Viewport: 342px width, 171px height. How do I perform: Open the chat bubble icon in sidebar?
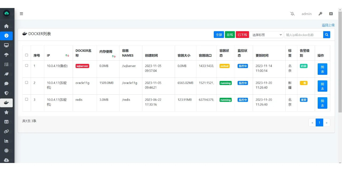point(7,84)
